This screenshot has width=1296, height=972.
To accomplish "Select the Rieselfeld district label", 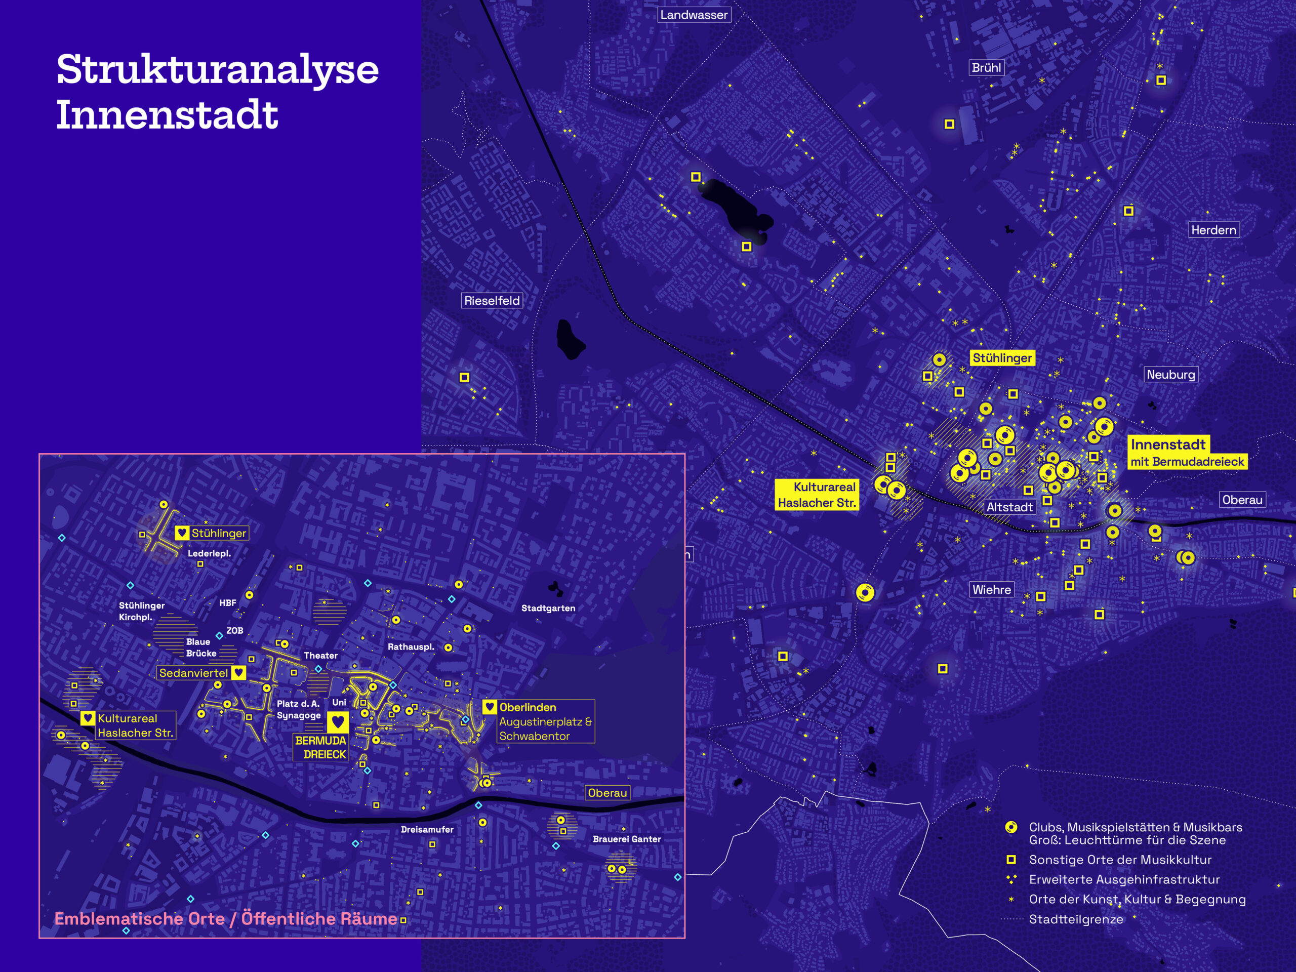I will coord(492,301).
